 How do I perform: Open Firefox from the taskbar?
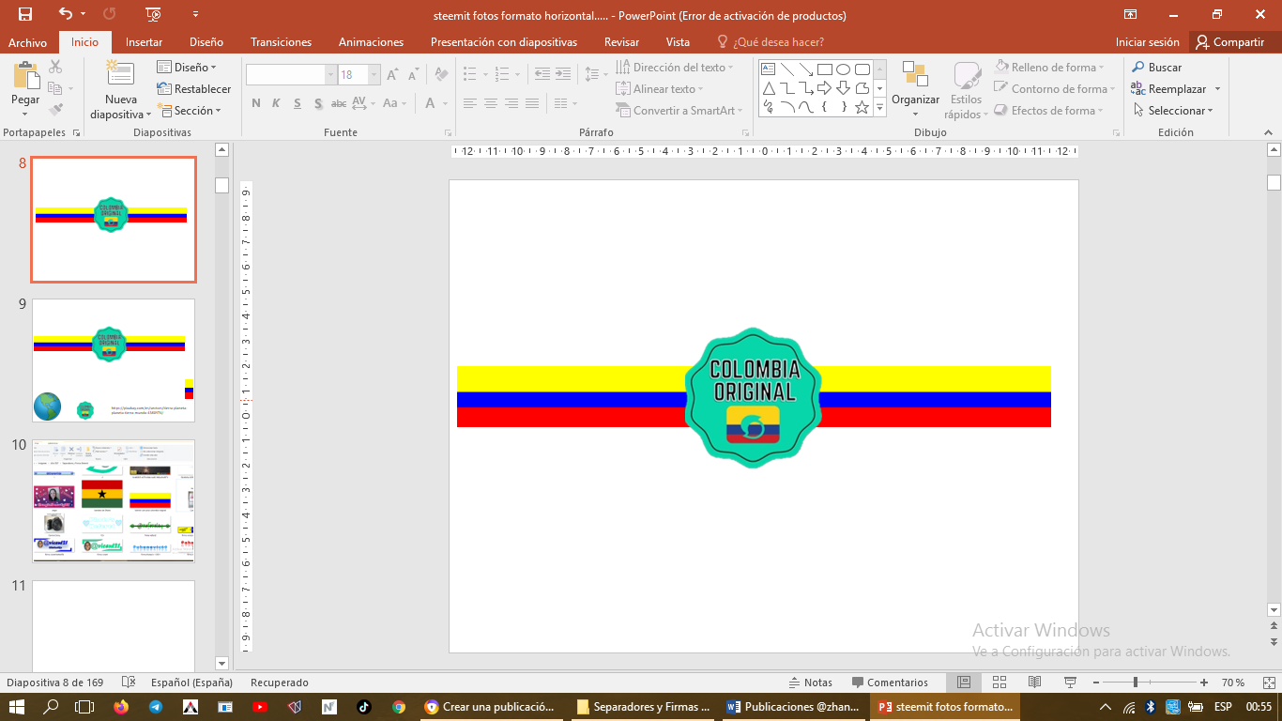tap(121, 707)
